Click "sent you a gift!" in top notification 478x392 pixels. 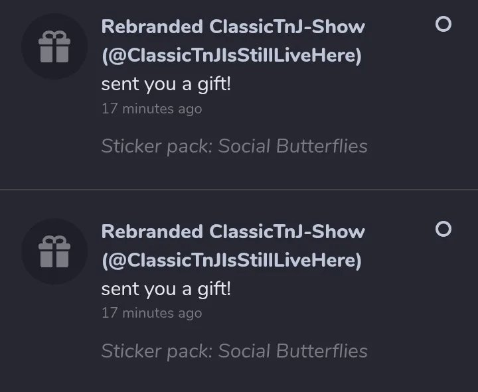click(166, 84)
